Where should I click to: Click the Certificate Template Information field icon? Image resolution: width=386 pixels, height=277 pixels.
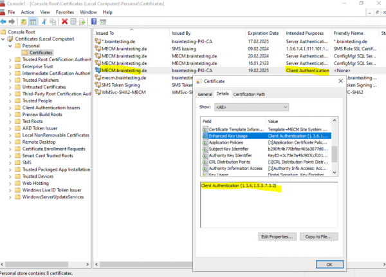[x=205, y=129]
